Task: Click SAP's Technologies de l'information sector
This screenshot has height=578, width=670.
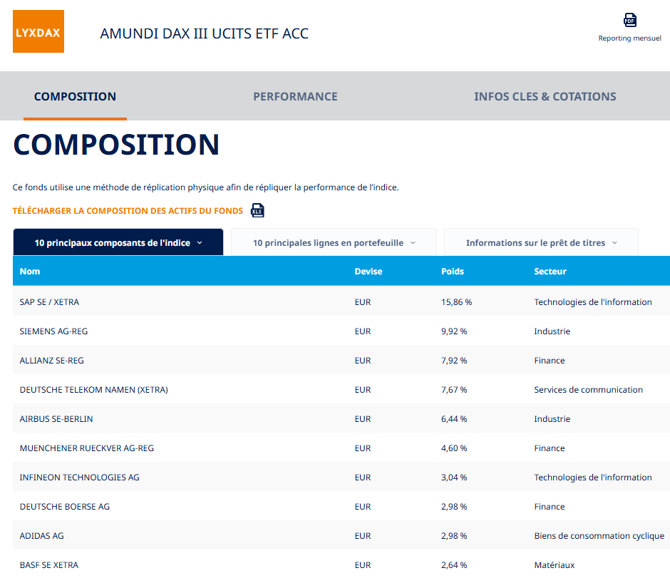Action: tap(593, 302)
